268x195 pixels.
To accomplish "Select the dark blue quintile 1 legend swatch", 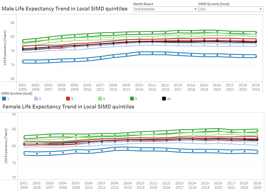I will click(x=4, y=99).
